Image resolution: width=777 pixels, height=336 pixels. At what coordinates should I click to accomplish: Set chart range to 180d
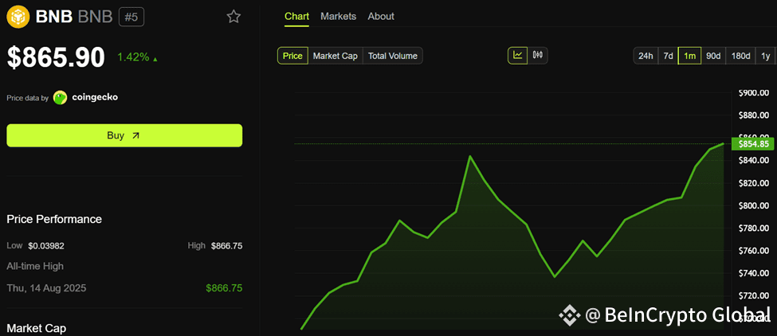click(x=741, y=56)
